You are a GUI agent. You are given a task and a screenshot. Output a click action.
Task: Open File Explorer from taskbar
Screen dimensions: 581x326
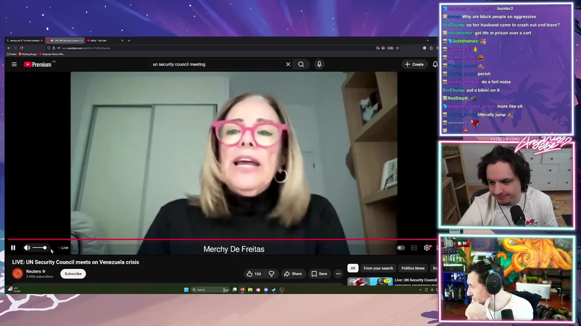[250, 290]
